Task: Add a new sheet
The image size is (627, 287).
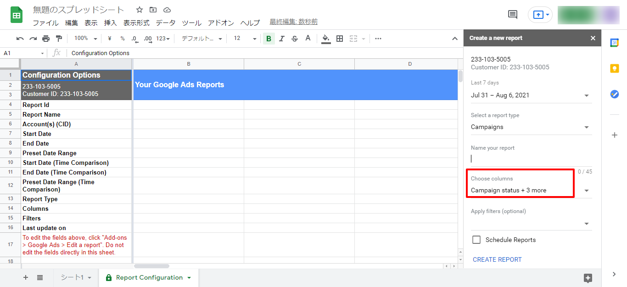Action: pyautogui.click(x=26, y=277)
